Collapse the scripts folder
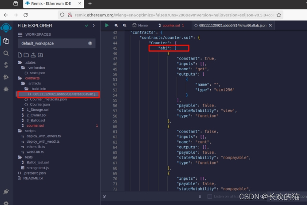 27,131
